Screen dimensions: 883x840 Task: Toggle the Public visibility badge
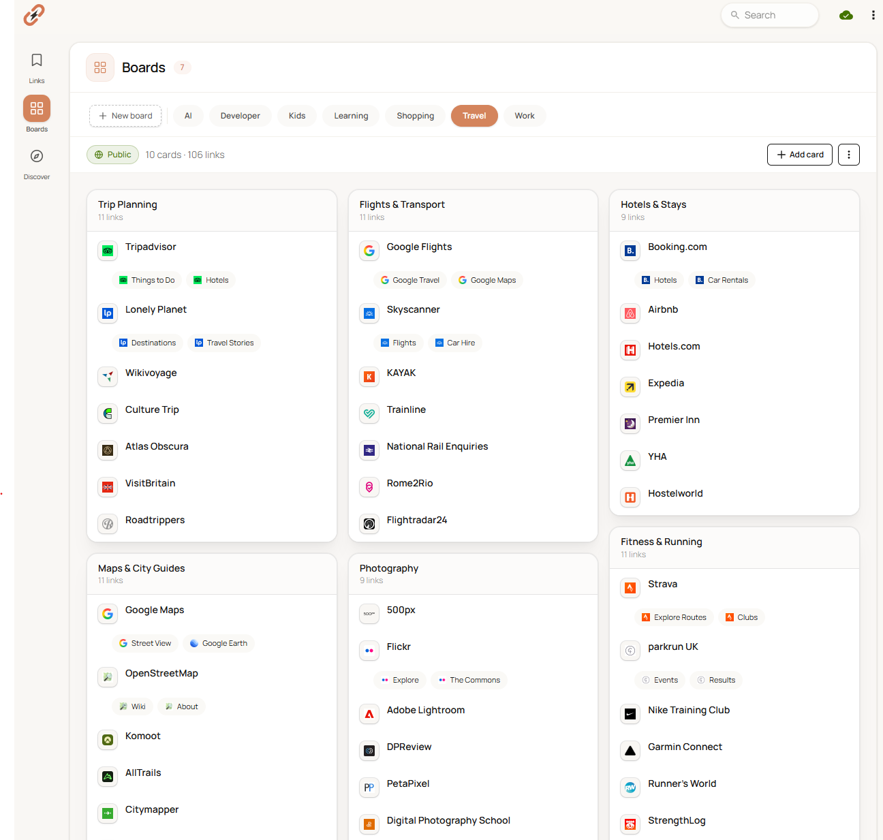[112, 155]
